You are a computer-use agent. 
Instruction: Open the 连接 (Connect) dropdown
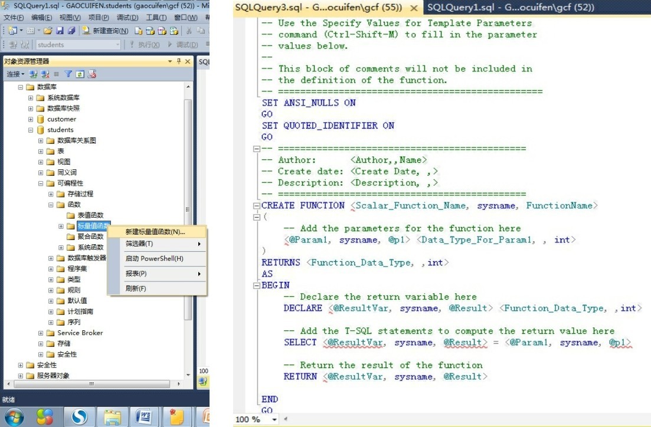(x=15, y=74)
